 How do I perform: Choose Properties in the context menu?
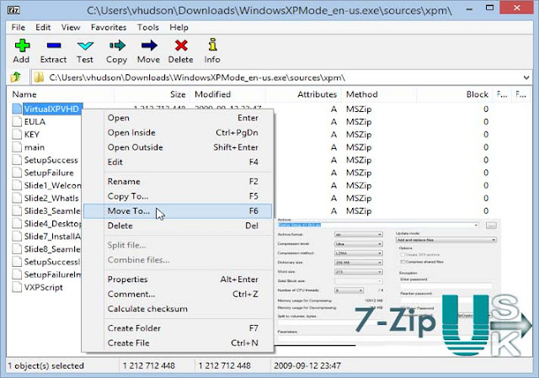coord(178,280)
